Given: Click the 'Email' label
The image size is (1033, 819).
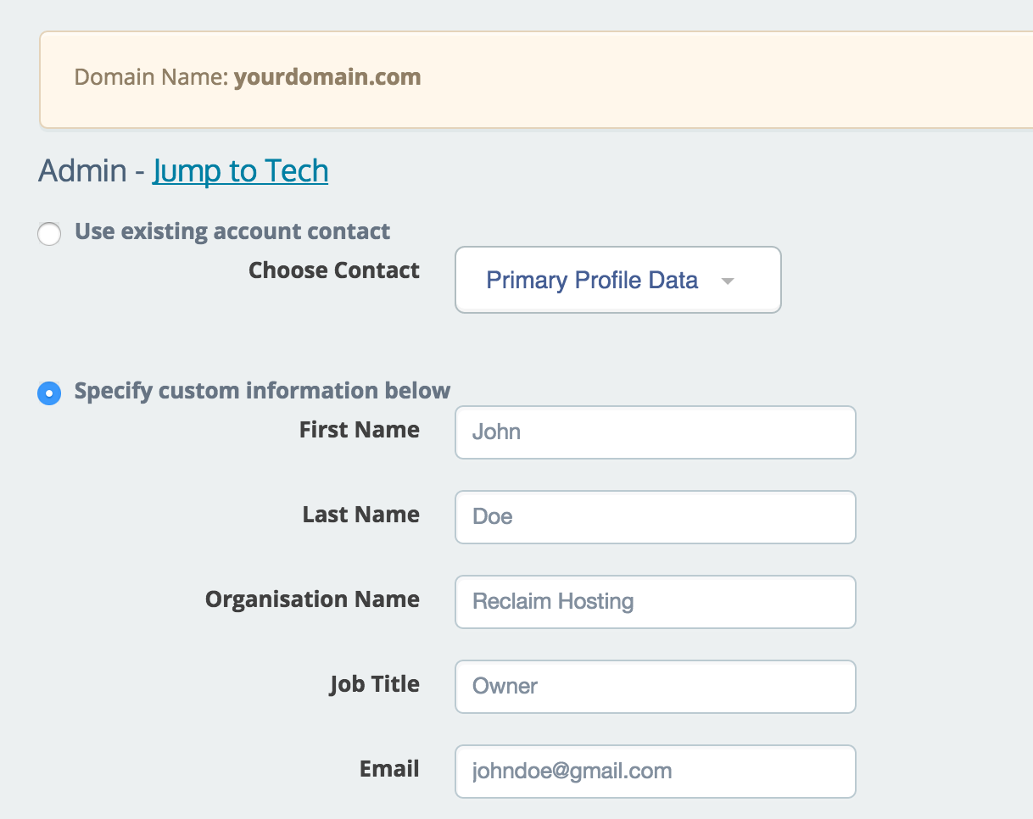Looking at the screenshot, I should pos(390,769).
